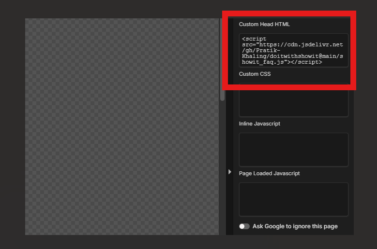Screen dimensions: 377x249
Task: Click the "Inline Javascript" label
Action: pos(259,124)
